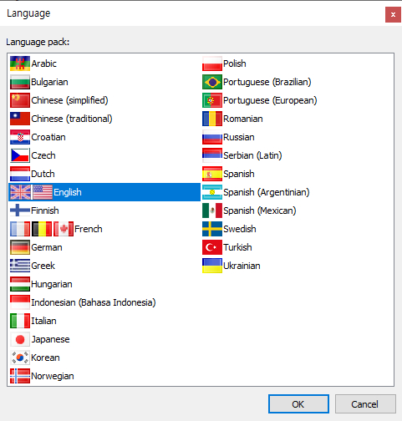Click the Japanese flag icon

(20, 339)
